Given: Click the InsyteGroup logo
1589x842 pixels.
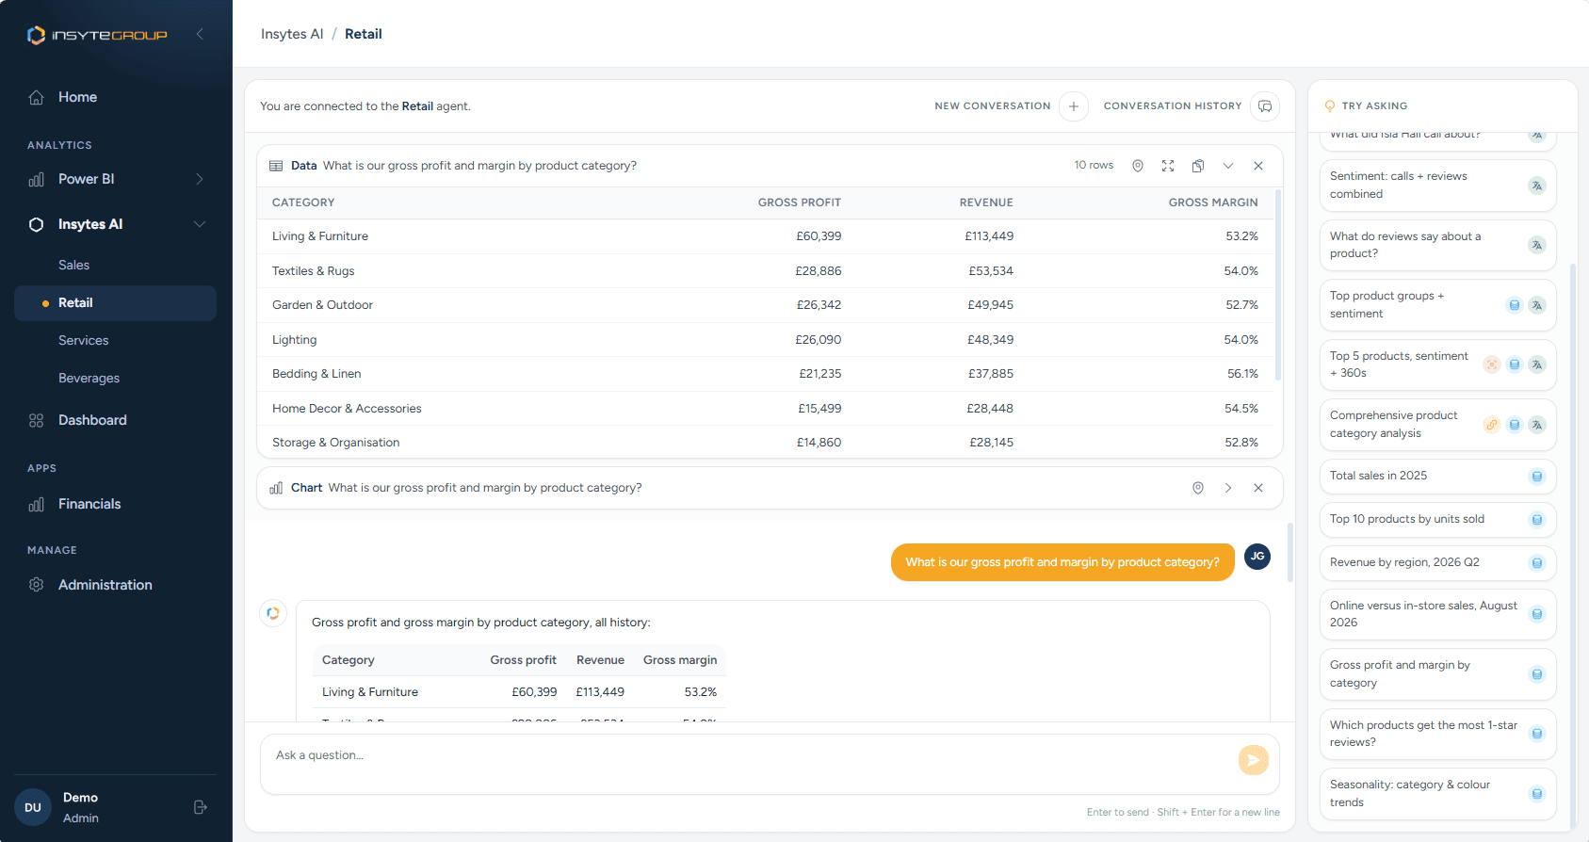Looking at the screenshot, I should (97, 35).
